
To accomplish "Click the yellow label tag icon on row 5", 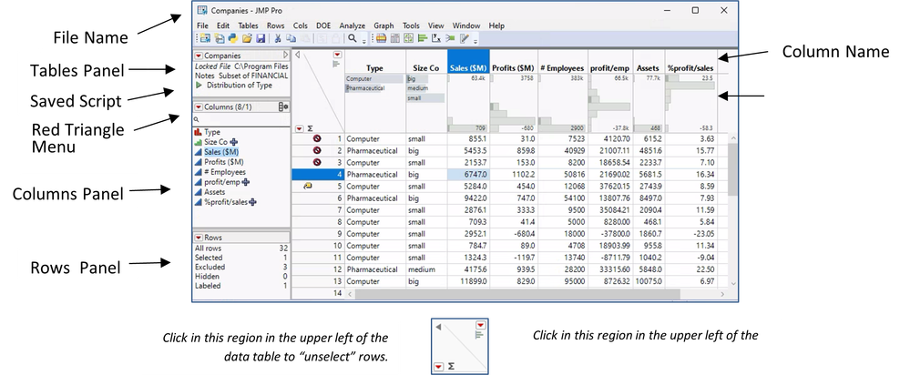I will tap(308, 187).
